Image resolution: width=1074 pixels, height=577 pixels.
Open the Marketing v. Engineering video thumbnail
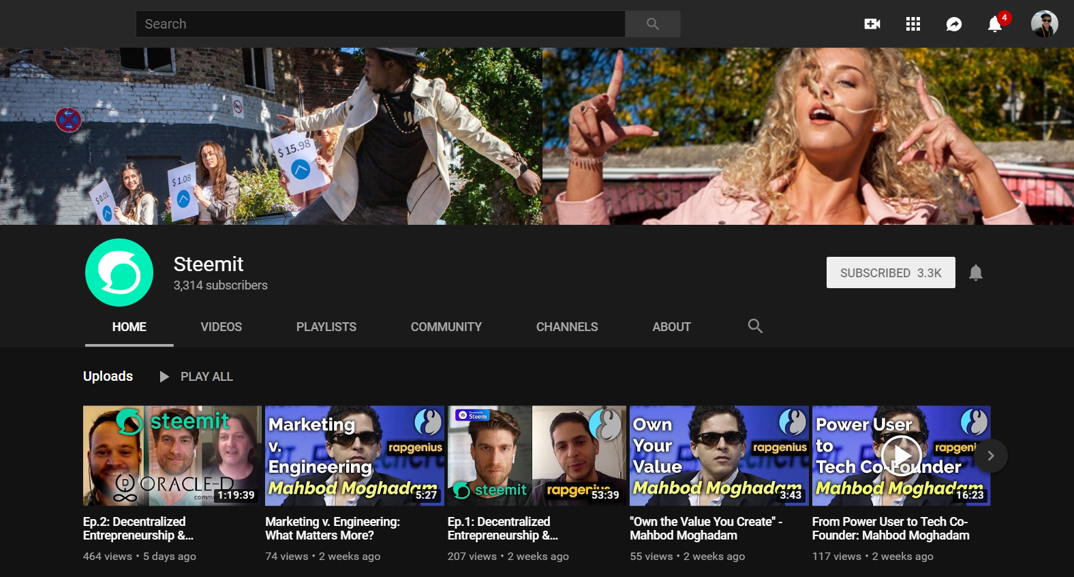pos(354,456)
